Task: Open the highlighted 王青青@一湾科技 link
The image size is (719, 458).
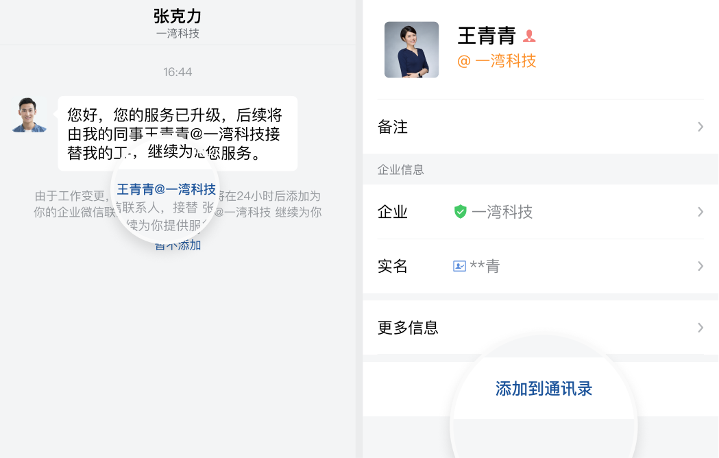Action: [x=166, y=190]
